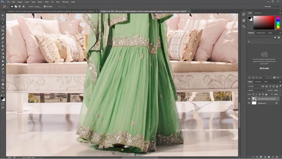Switch Libraries to grid view
The image size is (282, 159).
(275, 38)
